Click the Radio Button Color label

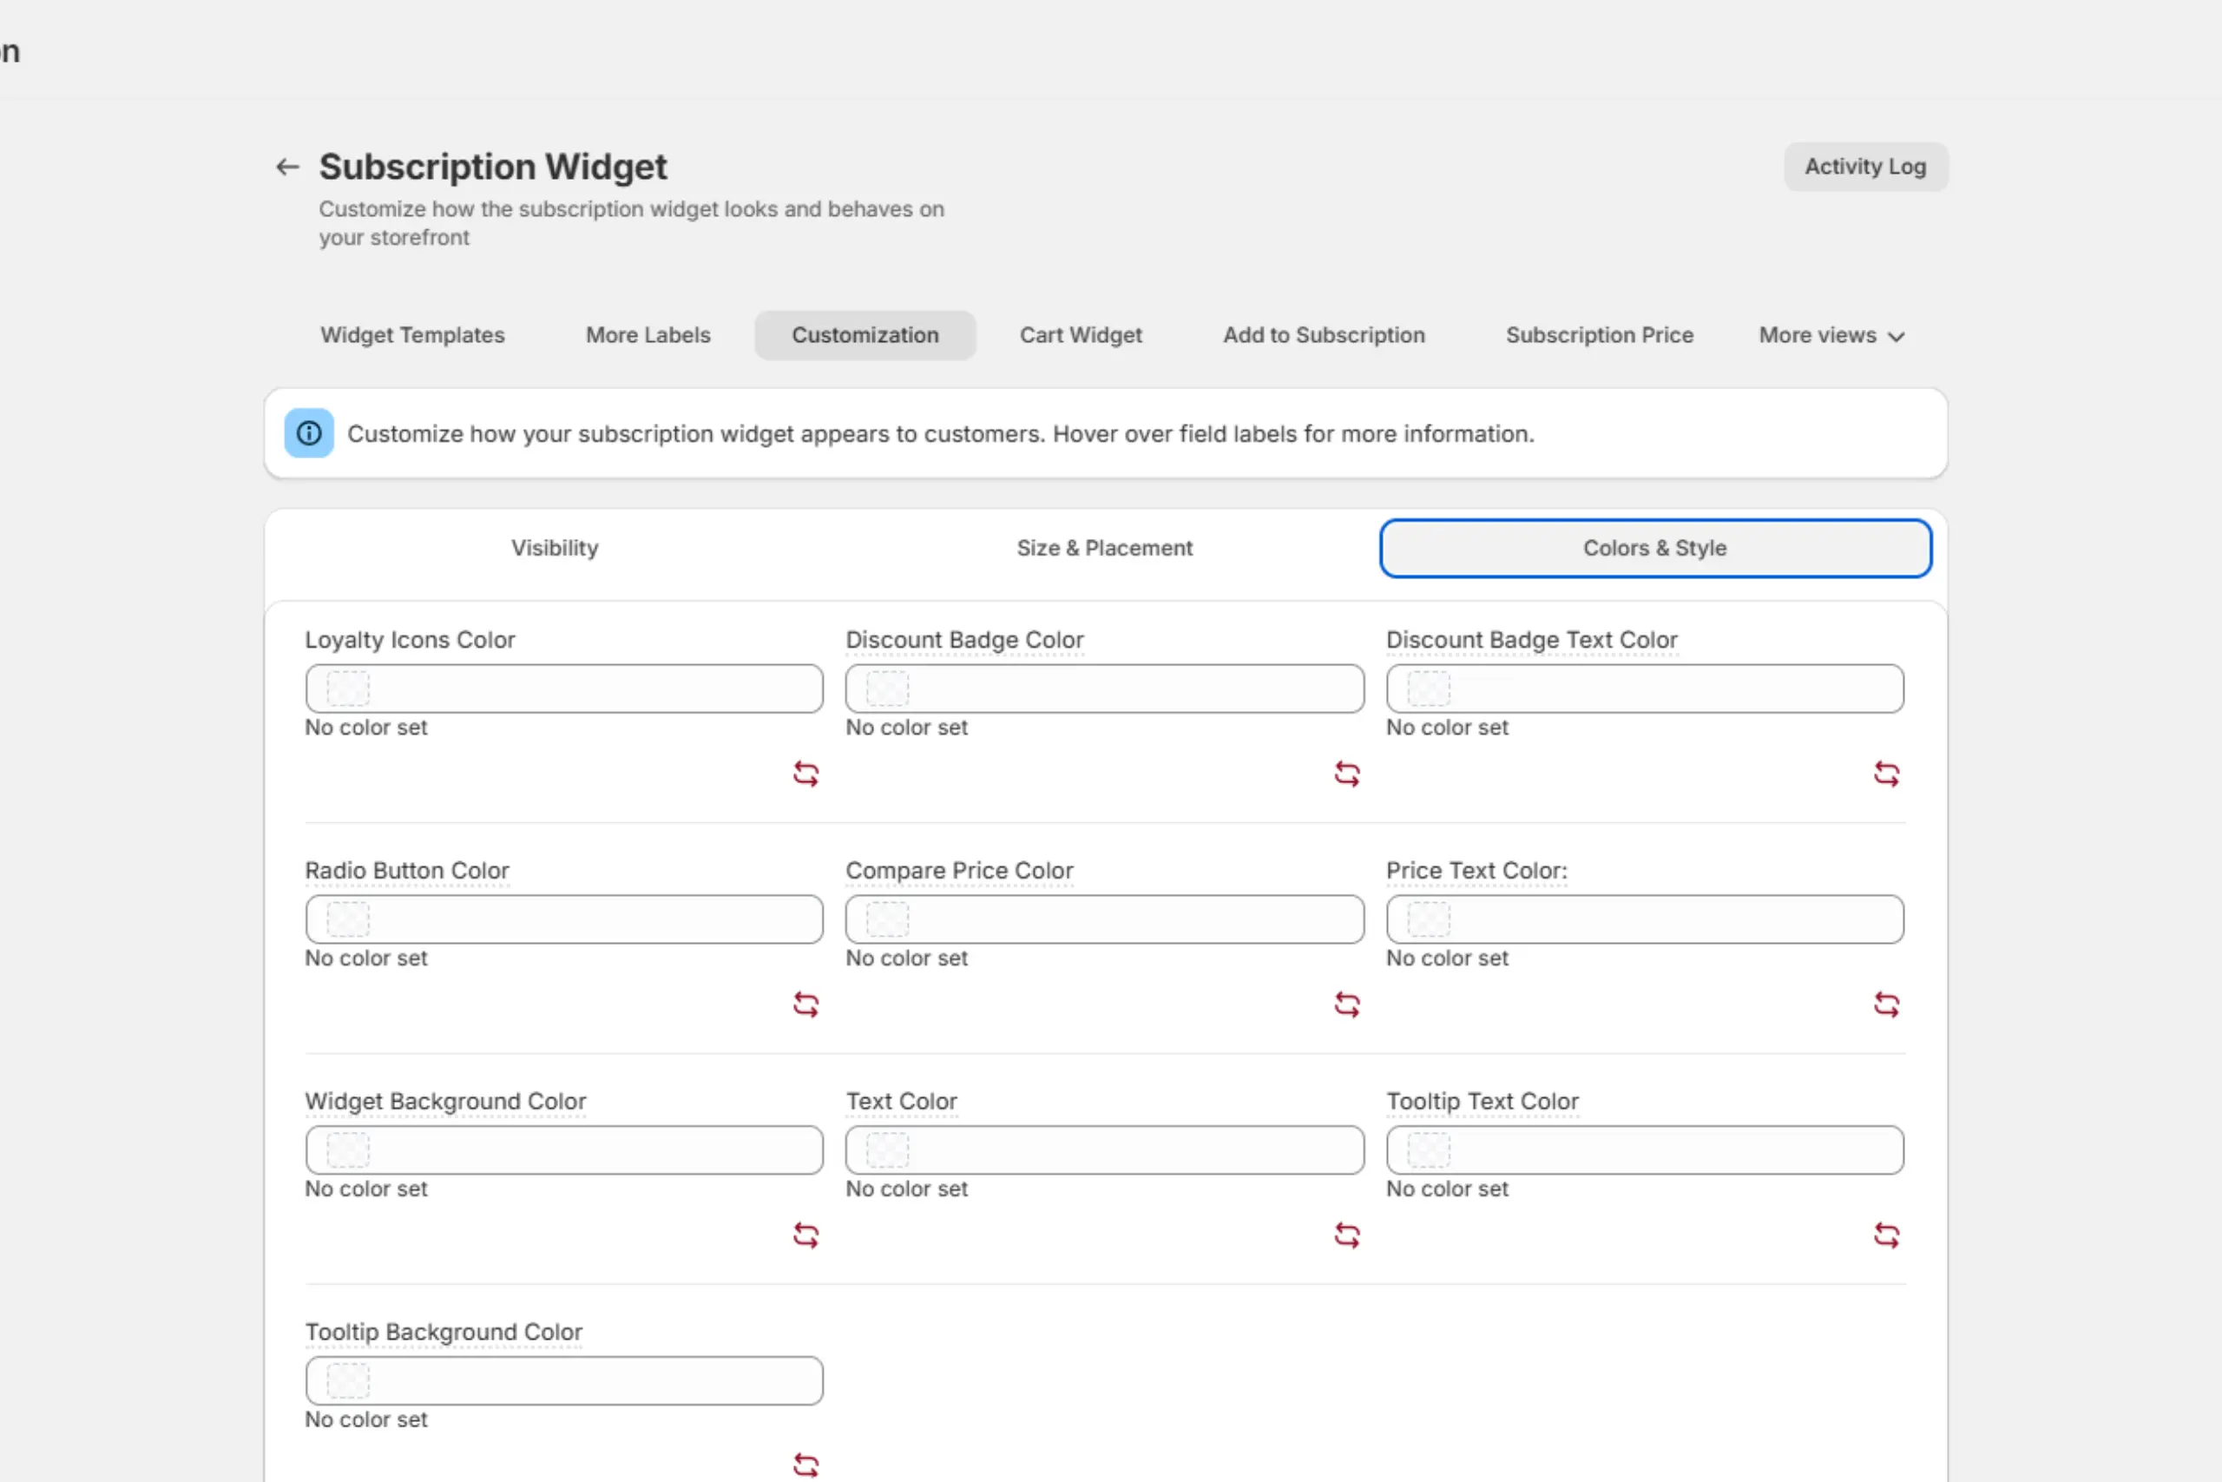pos(407,871)
